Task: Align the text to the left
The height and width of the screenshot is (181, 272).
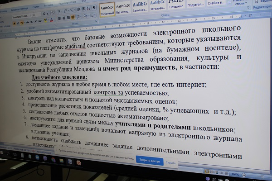Action: (x=59, y=19)
